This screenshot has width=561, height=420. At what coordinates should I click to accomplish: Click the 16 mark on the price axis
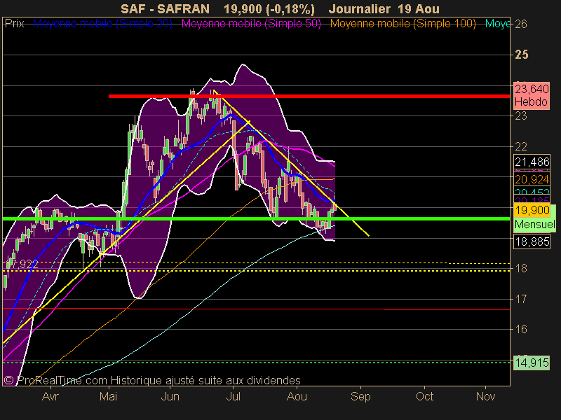[x=521, y=329]
